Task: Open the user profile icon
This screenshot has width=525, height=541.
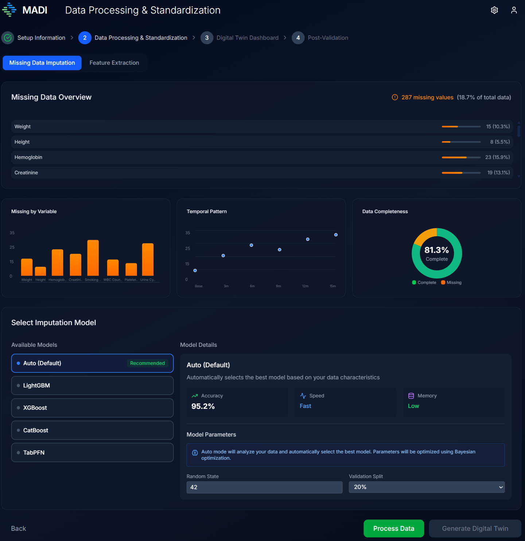Action: pyautogui.click(x=514, y=10)
